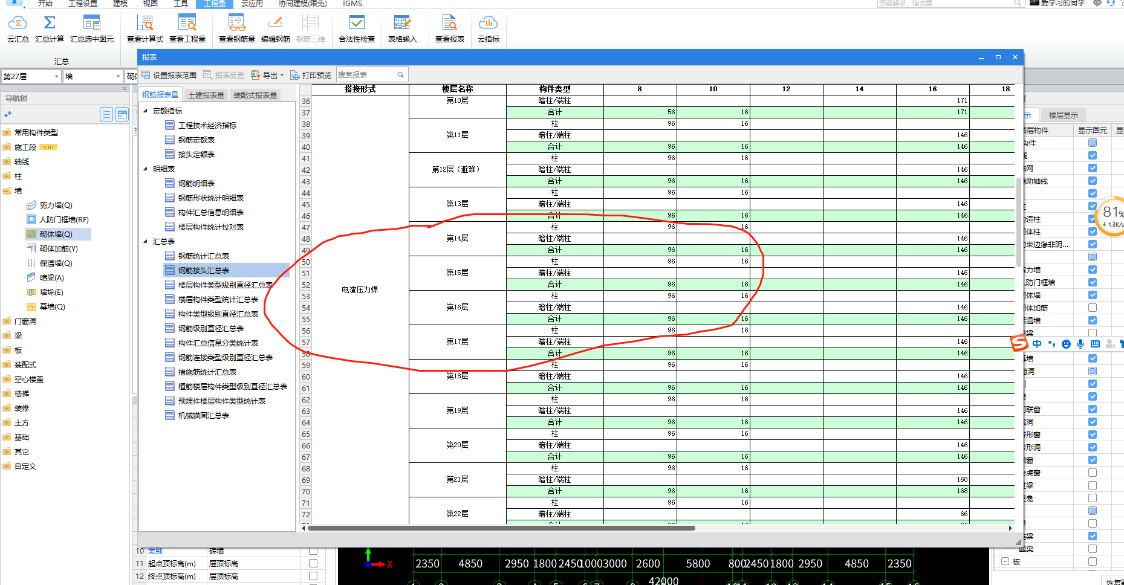The height and width of the screenshot is (585, 1124).
Task: Toggle checkbox for 终点顶标高(m) row
Action: click(313, 576)
